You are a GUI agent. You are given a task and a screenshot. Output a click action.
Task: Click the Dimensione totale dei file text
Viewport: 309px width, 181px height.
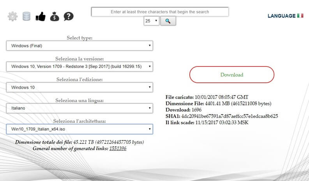[x=79, y=142]
